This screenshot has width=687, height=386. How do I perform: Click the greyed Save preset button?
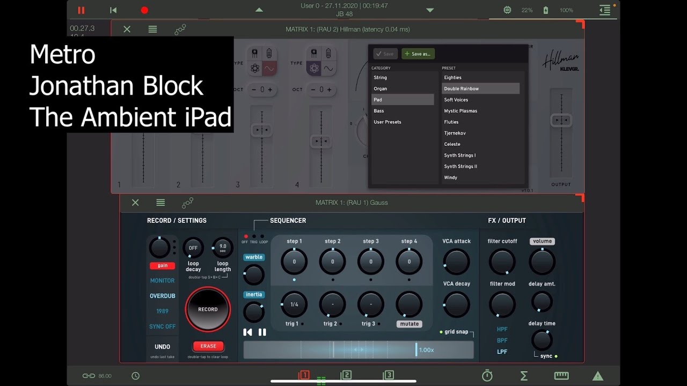tap(385, 54)
